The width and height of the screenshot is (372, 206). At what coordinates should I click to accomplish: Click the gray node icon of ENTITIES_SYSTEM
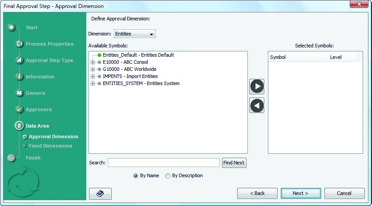99,83
